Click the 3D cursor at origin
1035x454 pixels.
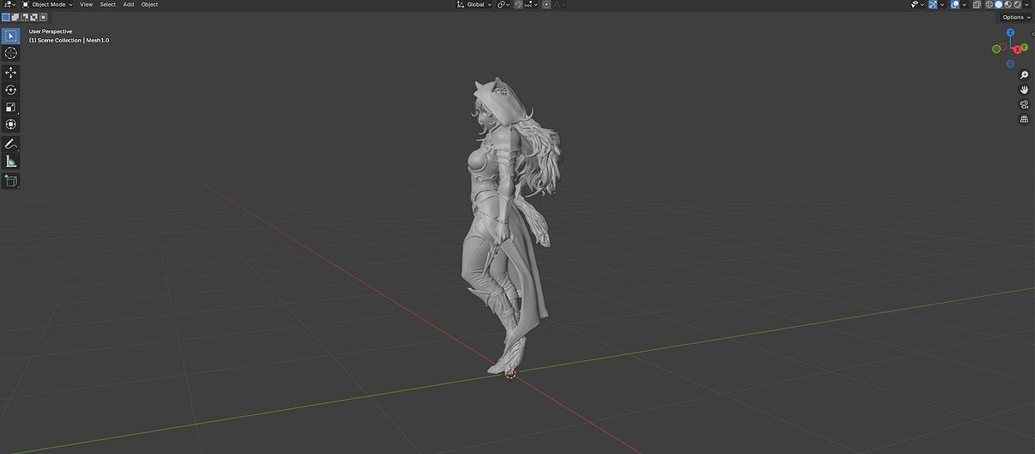coord(510,373)
